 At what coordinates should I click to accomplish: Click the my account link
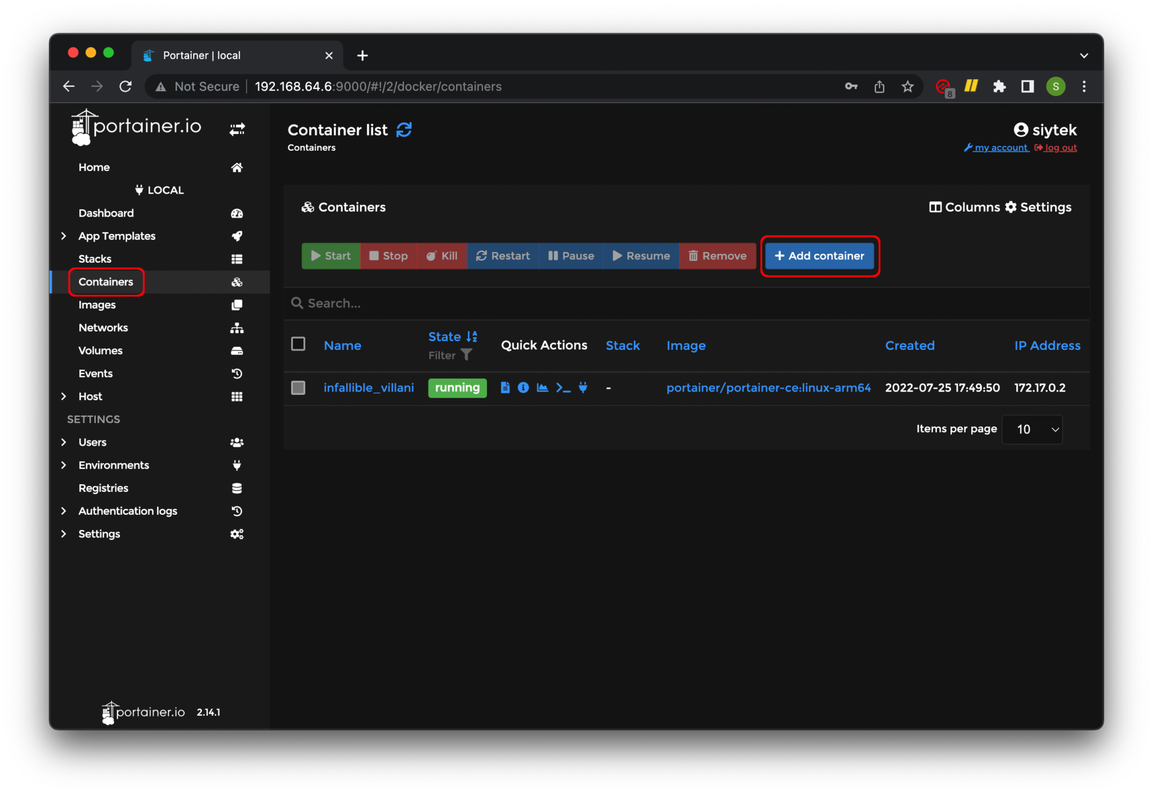[x=998, y=147]
